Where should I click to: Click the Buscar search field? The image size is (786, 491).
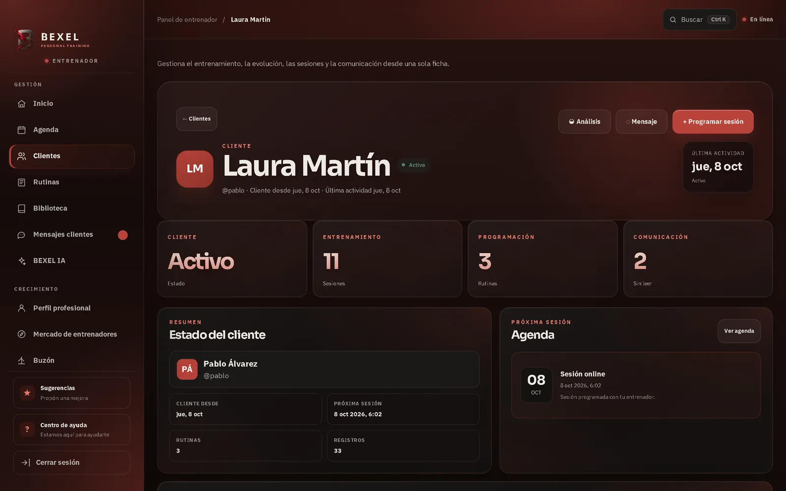point(700,20)
